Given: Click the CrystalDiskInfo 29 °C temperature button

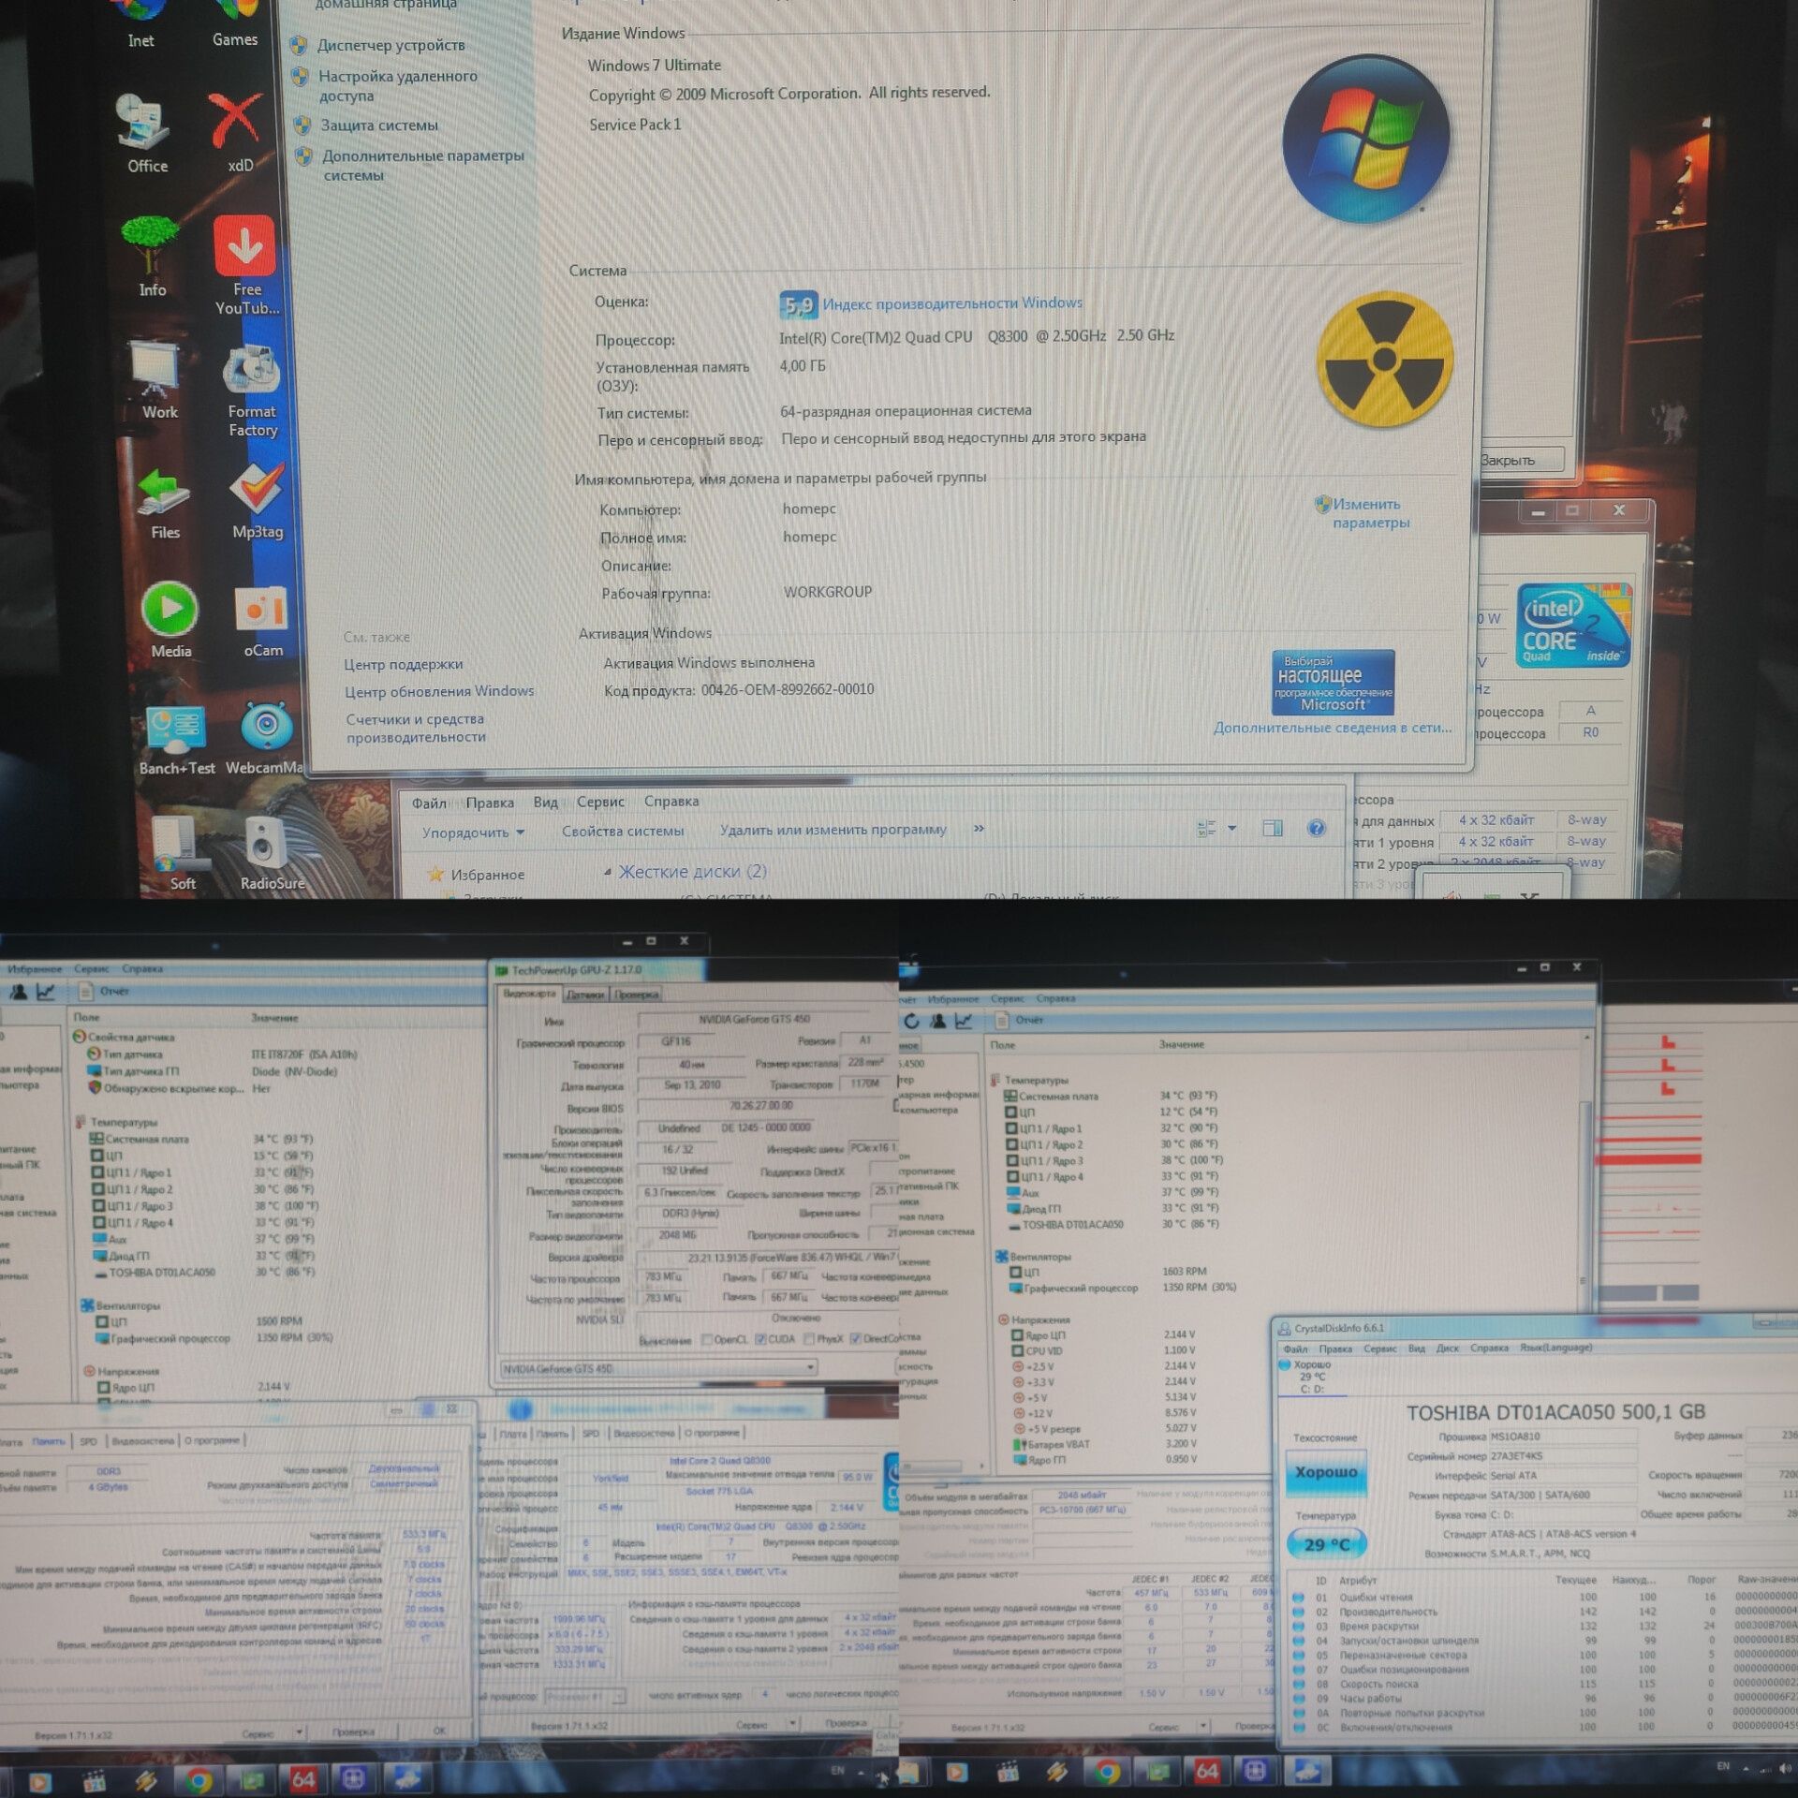Looking at the screenshot, I should 1327,1544.
